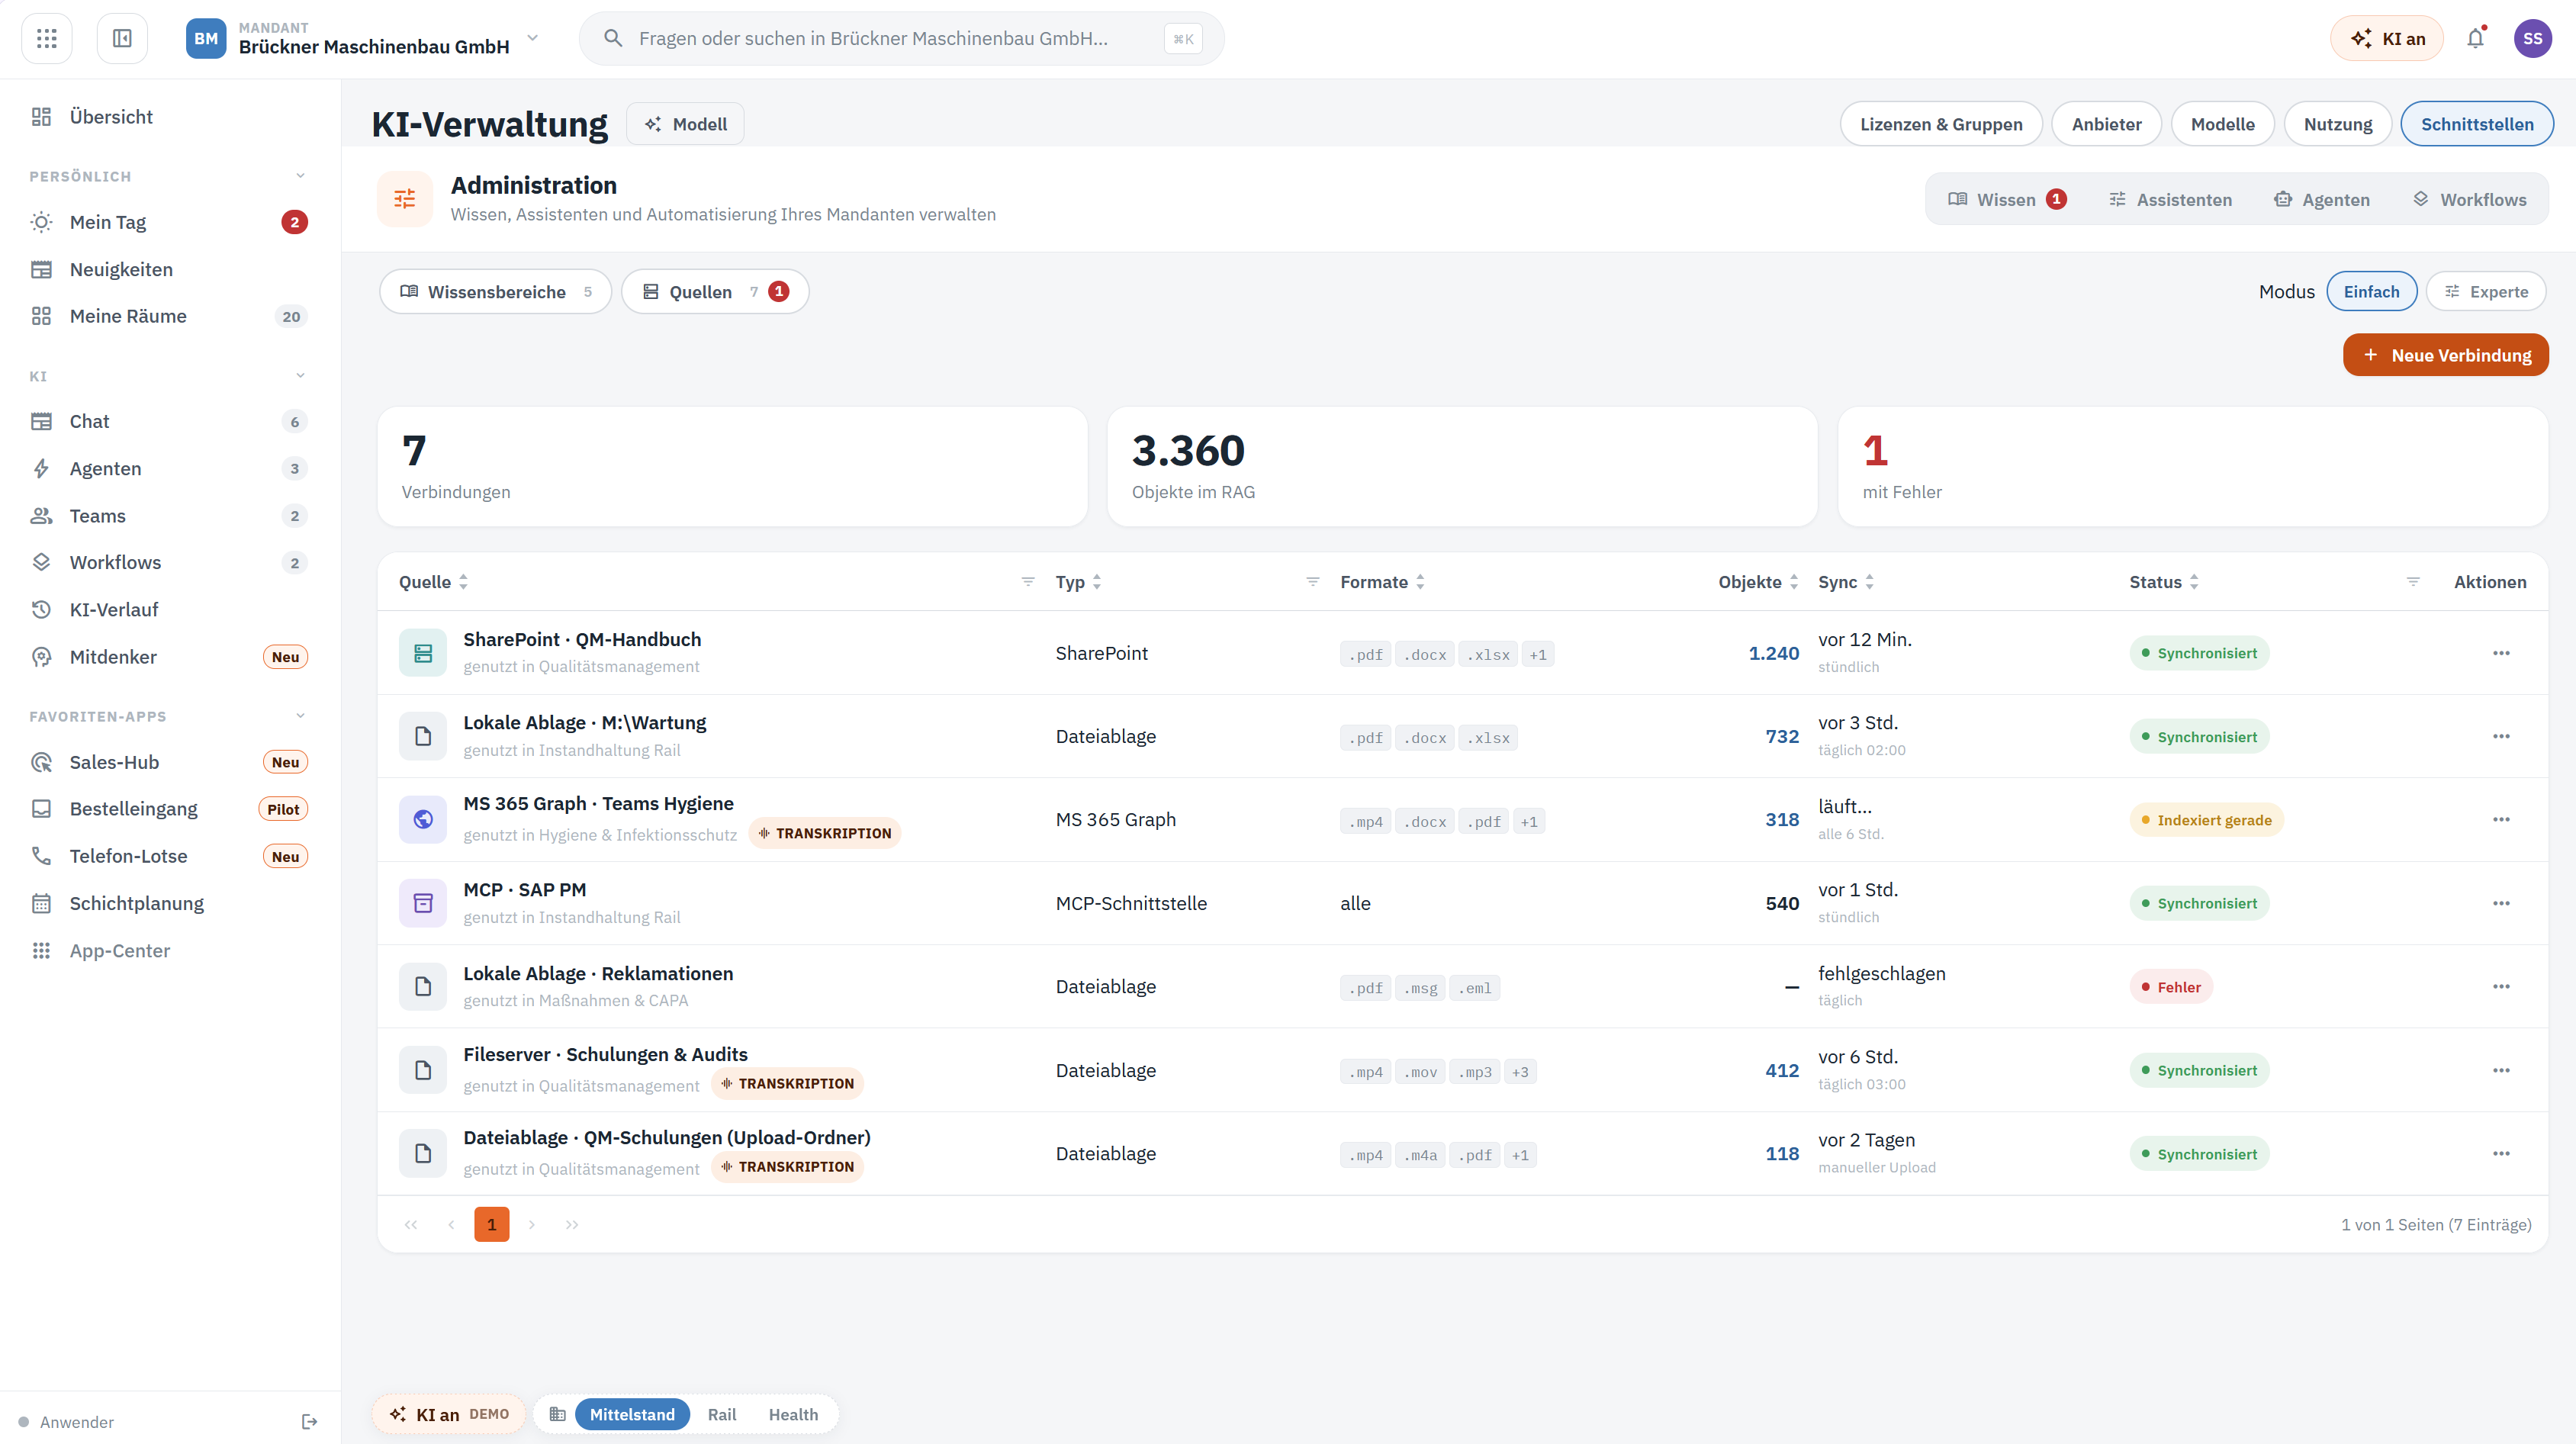The image size is (2576, 1444).
Task: Open the Schnittstellen tab
Action: [x=2476, y=123]
